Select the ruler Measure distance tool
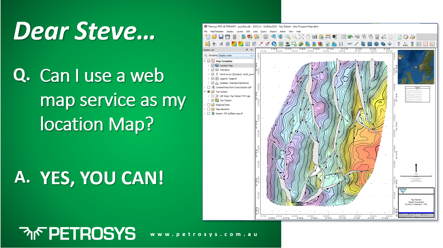The width and height of the screenshot is (443, 248). click(328, 37)
